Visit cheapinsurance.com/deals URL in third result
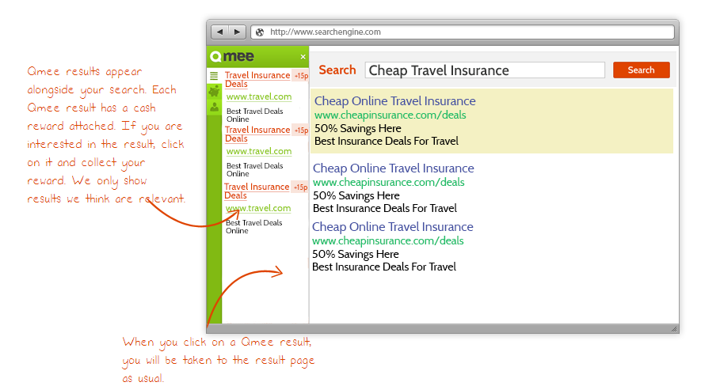Image resolution: width=701 pixels, height=386 pixels. point(387,240)
